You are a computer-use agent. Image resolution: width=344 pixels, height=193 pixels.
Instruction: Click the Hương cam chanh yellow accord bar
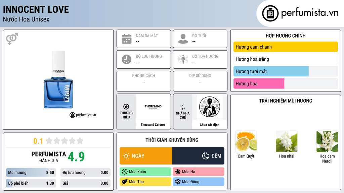[286, 47]
